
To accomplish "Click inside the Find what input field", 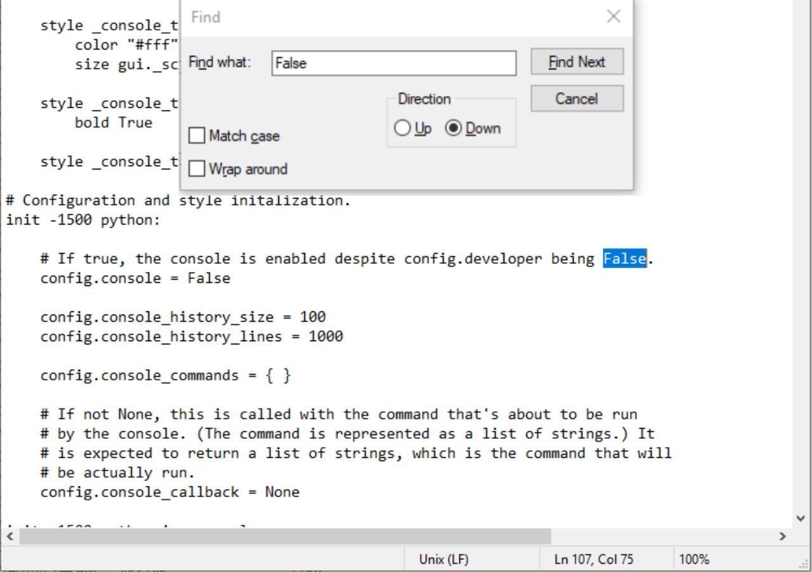I will coord(393,63).
